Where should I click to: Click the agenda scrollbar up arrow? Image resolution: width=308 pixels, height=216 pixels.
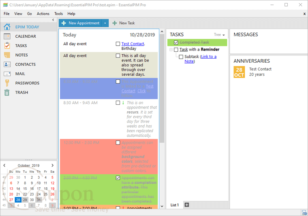point(162,32)
